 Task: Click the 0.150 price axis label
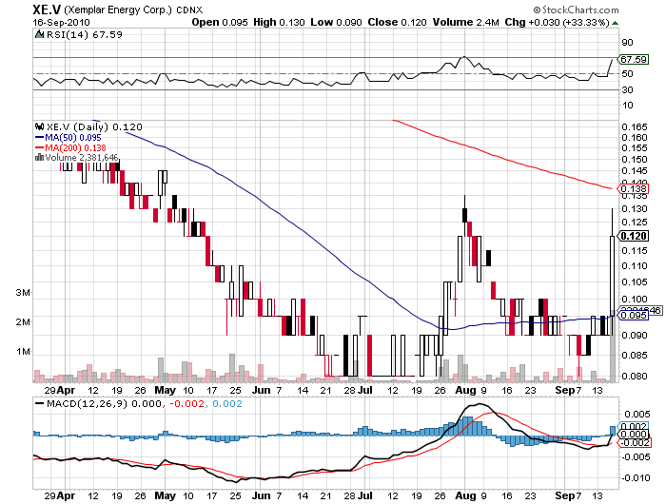[x=635, y=159]
